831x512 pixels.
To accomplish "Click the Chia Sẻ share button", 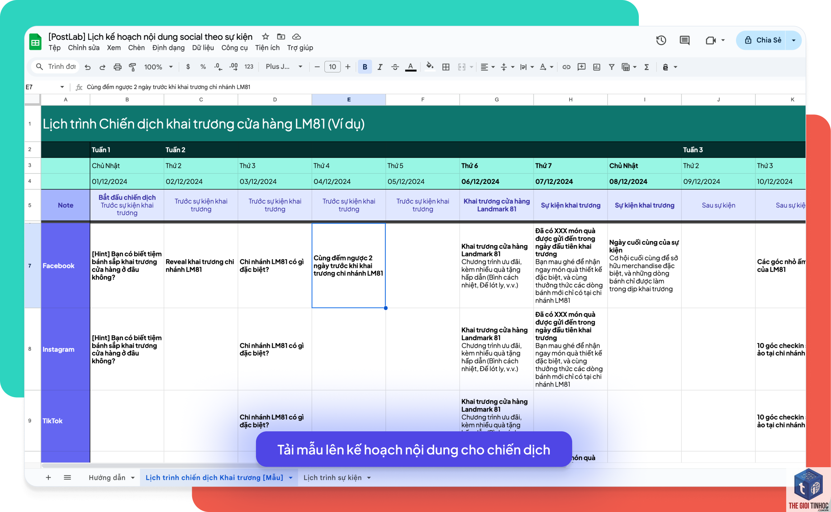I will point(761,40).
